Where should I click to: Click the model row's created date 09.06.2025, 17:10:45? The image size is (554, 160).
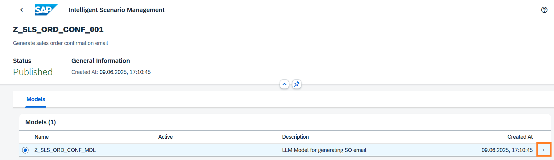(x=507, y=150)
